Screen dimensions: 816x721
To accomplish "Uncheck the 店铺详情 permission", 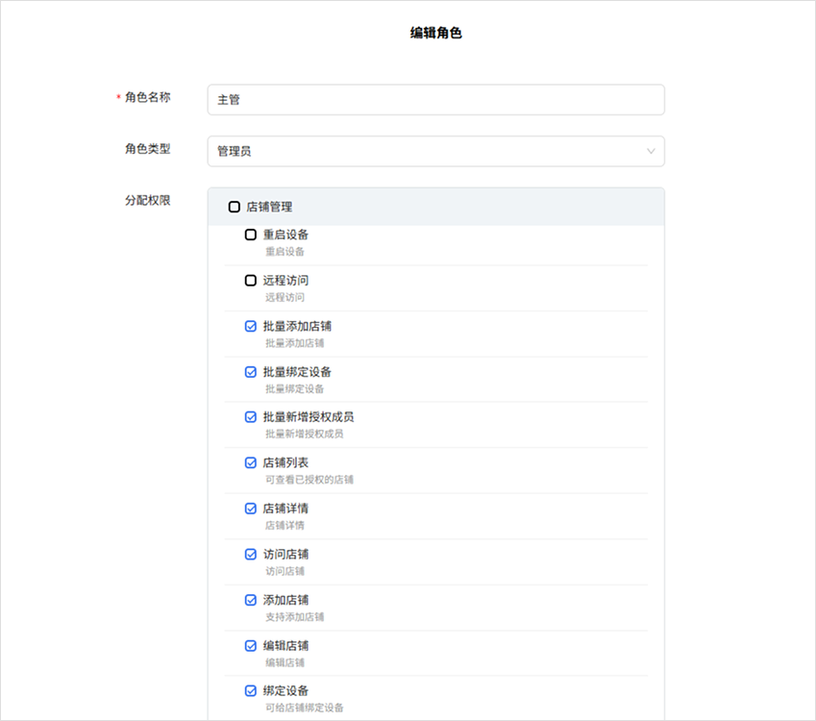I will tap(251, 509).
